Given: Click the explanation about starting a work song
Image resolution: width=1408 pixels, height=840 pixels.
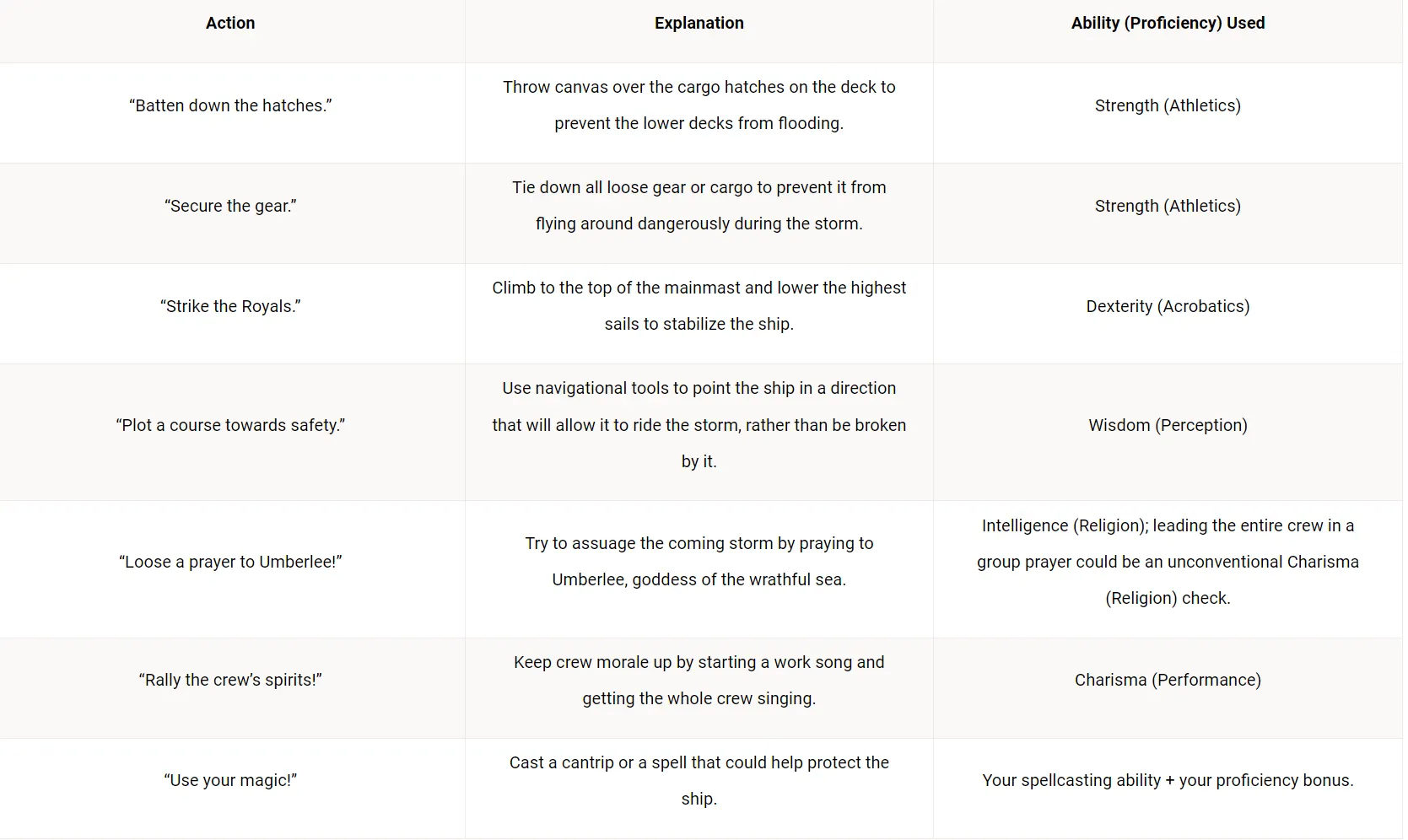Looking at the screenshot, I should point(699,680).
